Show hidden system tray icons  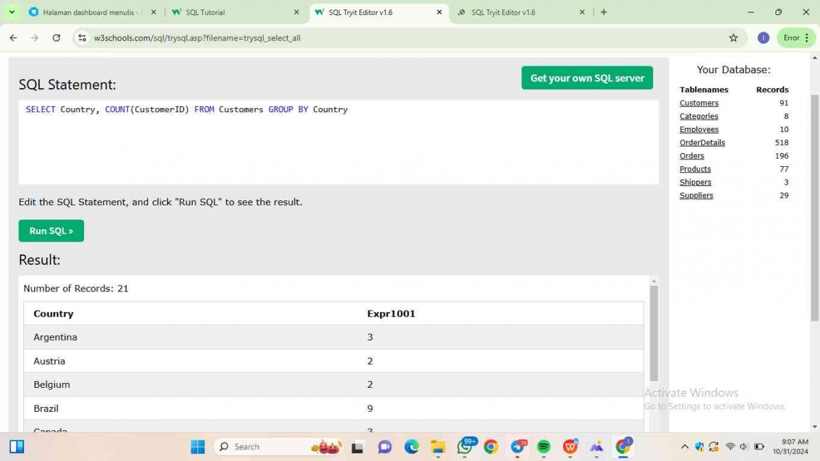point(685,447)
